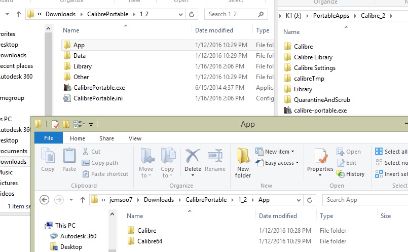This screenshot has height=252, width=408.
Task: Expand the Properties dropdown arrow
Action: tap(320, 175)
